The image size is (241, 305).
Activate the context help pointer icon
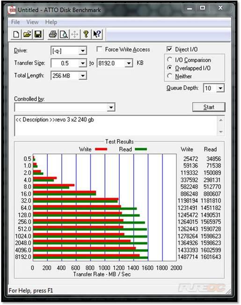[x=97, y=34]
